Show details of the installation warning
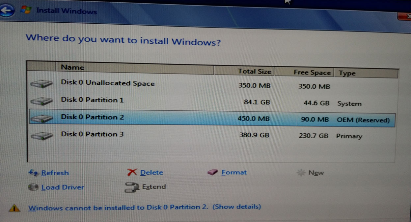This screenshot has width=411, height=222. click(236, 207)
